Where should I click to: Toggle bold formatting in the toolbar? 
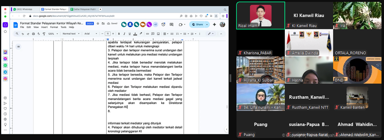119,34
